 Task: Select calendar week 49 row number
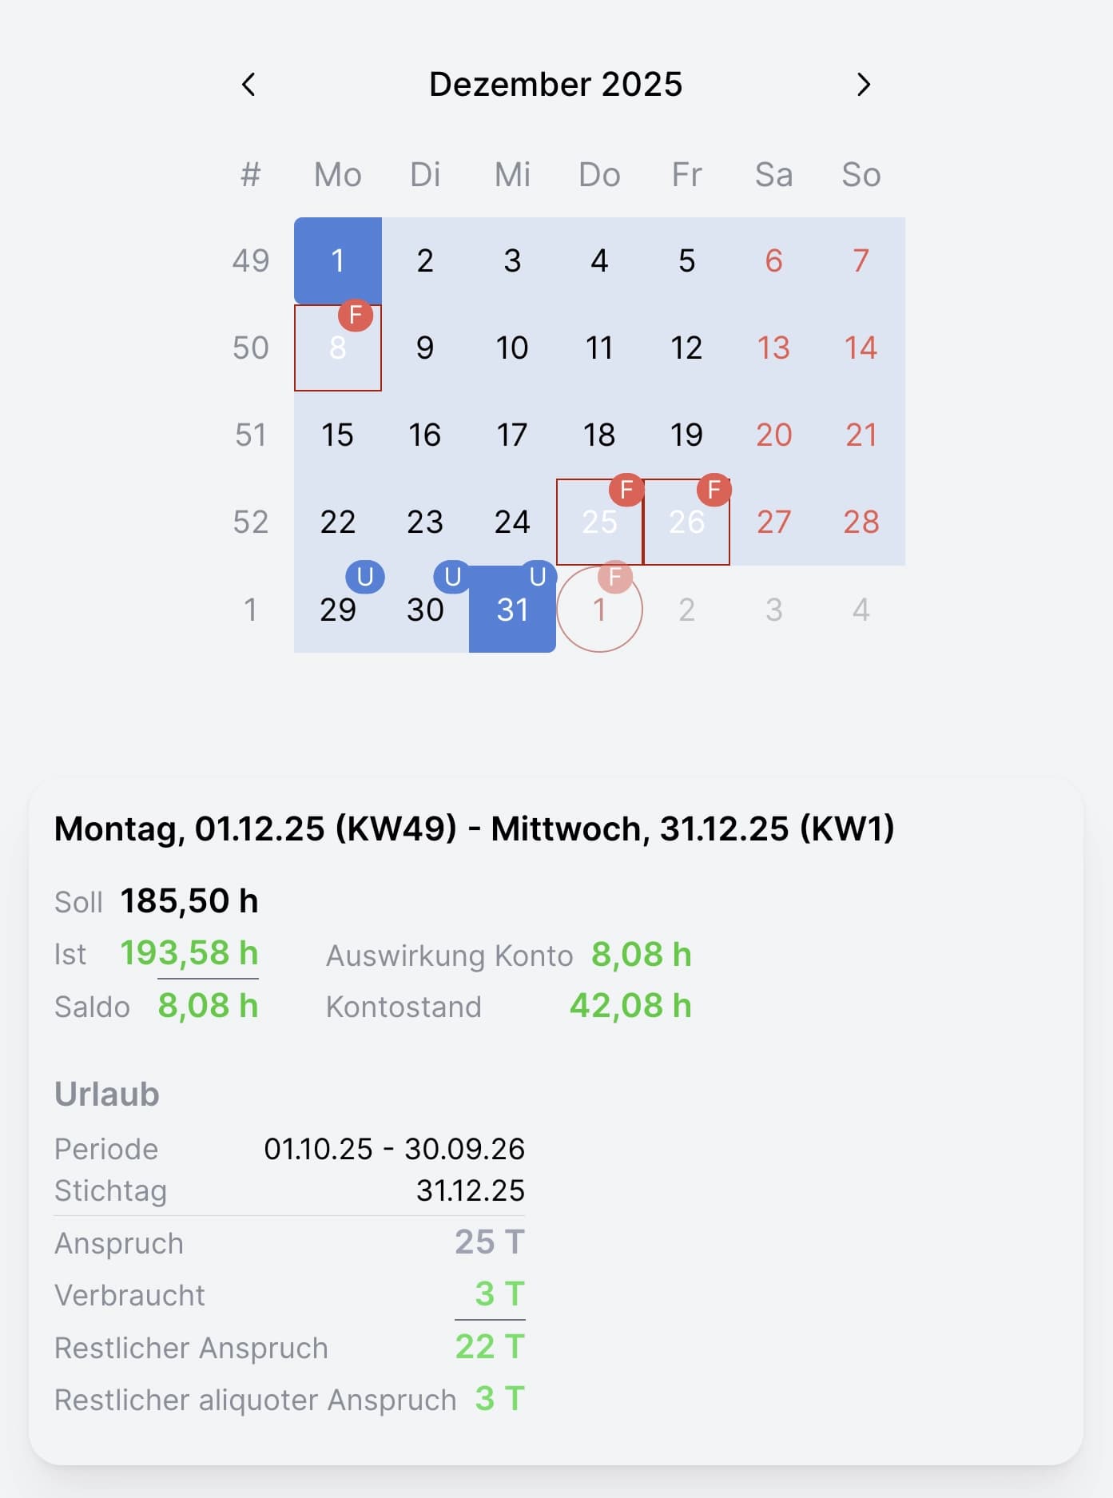tap(250, 260)
